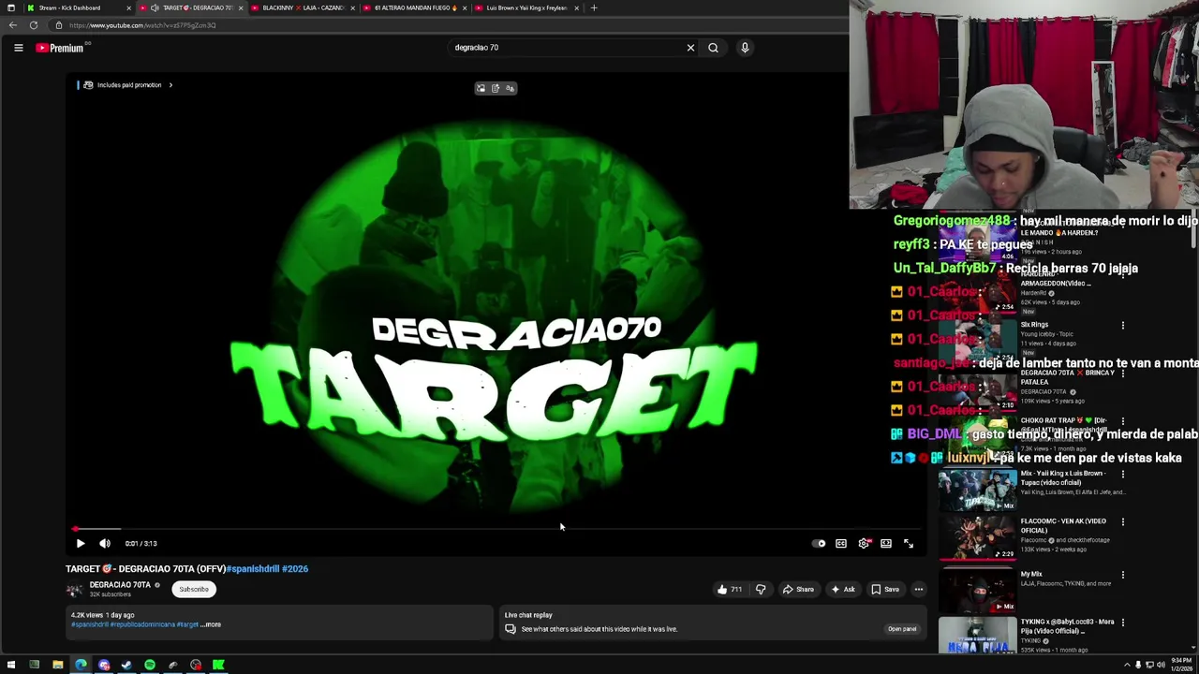Screen dimensions: 1199x674
Task: Reload the page with the refresh button
Action: pos(34,25)
